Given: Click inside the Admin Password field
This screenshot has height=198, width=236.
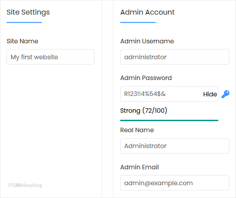Looking at the screenshot, I should click(x=169, y=94).
